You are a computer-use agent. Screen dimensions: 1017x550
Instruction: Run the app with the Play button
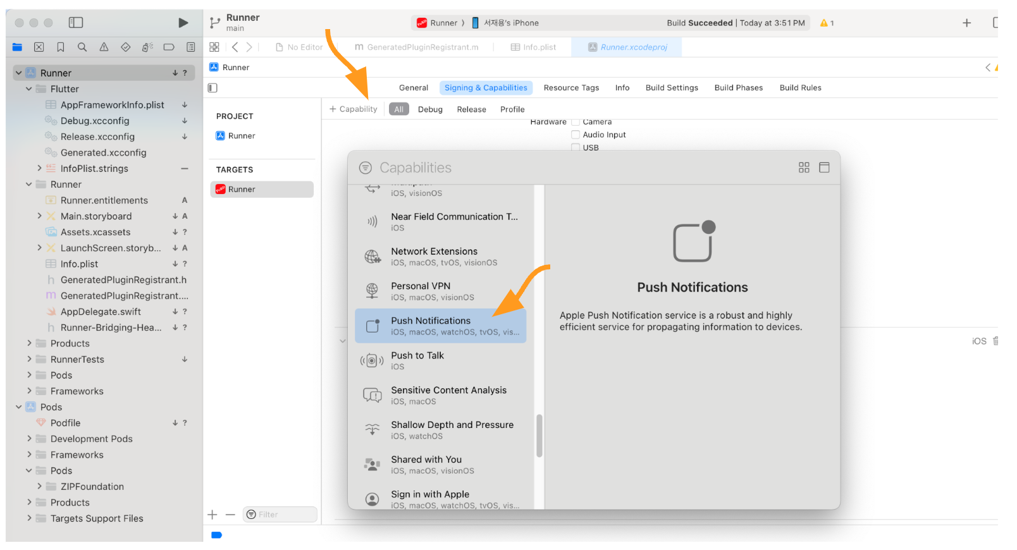click(183, 23)
